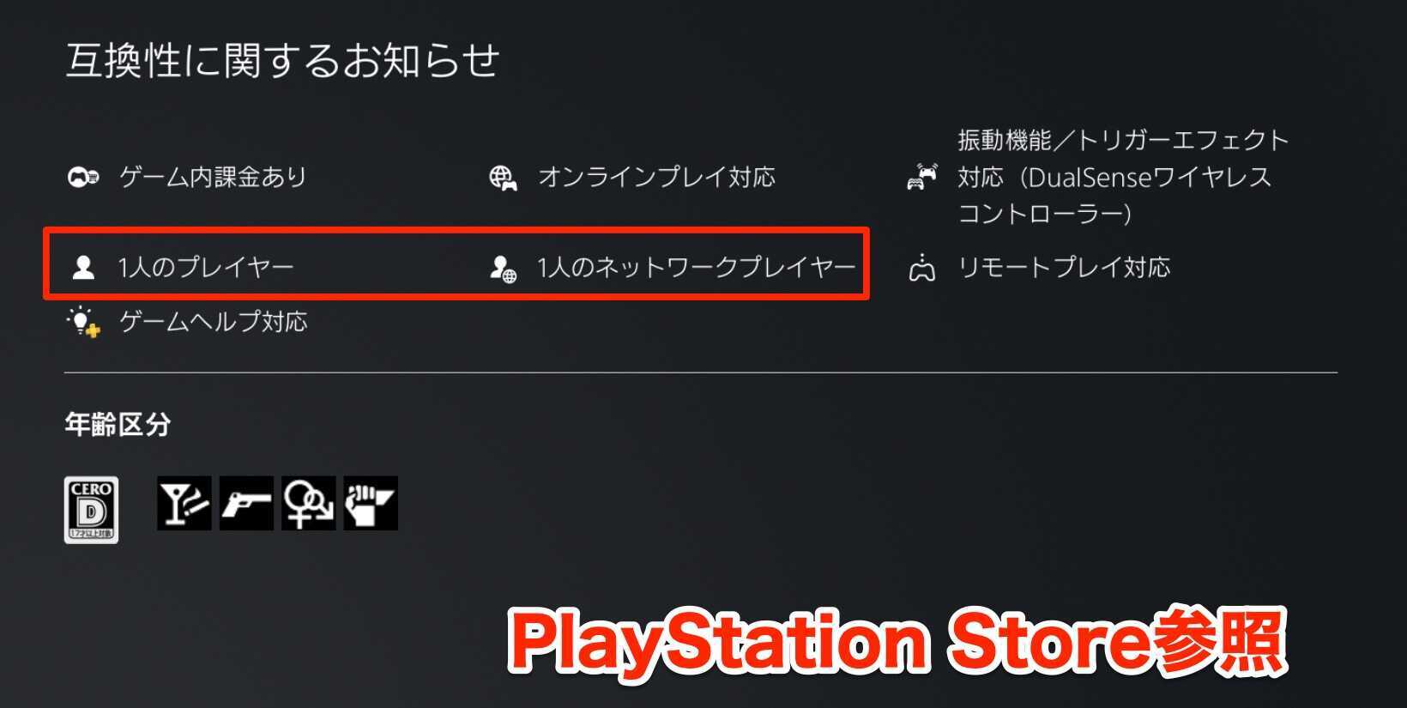The width and height of the screenshot is (1407, 708).
Task: Click the 互換性に関するお知らせ heading
Action: tap(283, 61)
